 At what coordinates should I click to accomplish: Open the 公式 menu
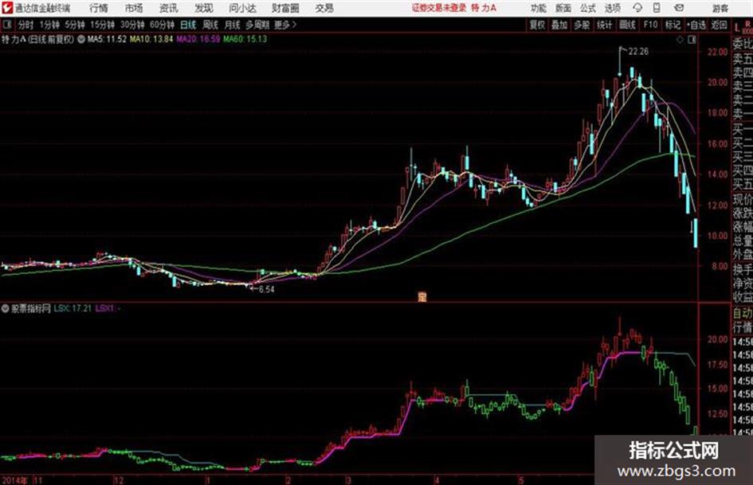588,8
